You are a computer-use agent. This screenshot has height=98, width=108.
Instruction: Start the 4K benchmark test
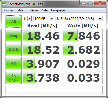(x=14, y=64)
